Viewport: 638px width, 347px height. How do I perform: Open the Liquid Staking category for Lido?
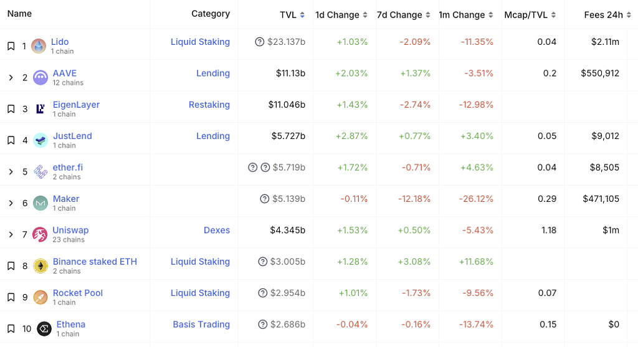pyautogui.click(x=200, y=42)
